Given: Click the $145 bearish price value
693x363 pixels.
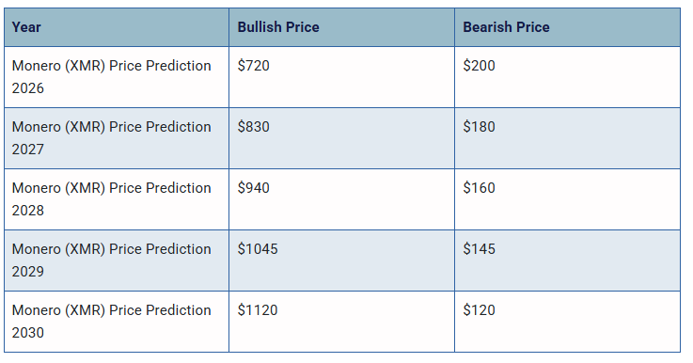Looking at the screenshot, I should pyautogui.click(x=480, y=249).
